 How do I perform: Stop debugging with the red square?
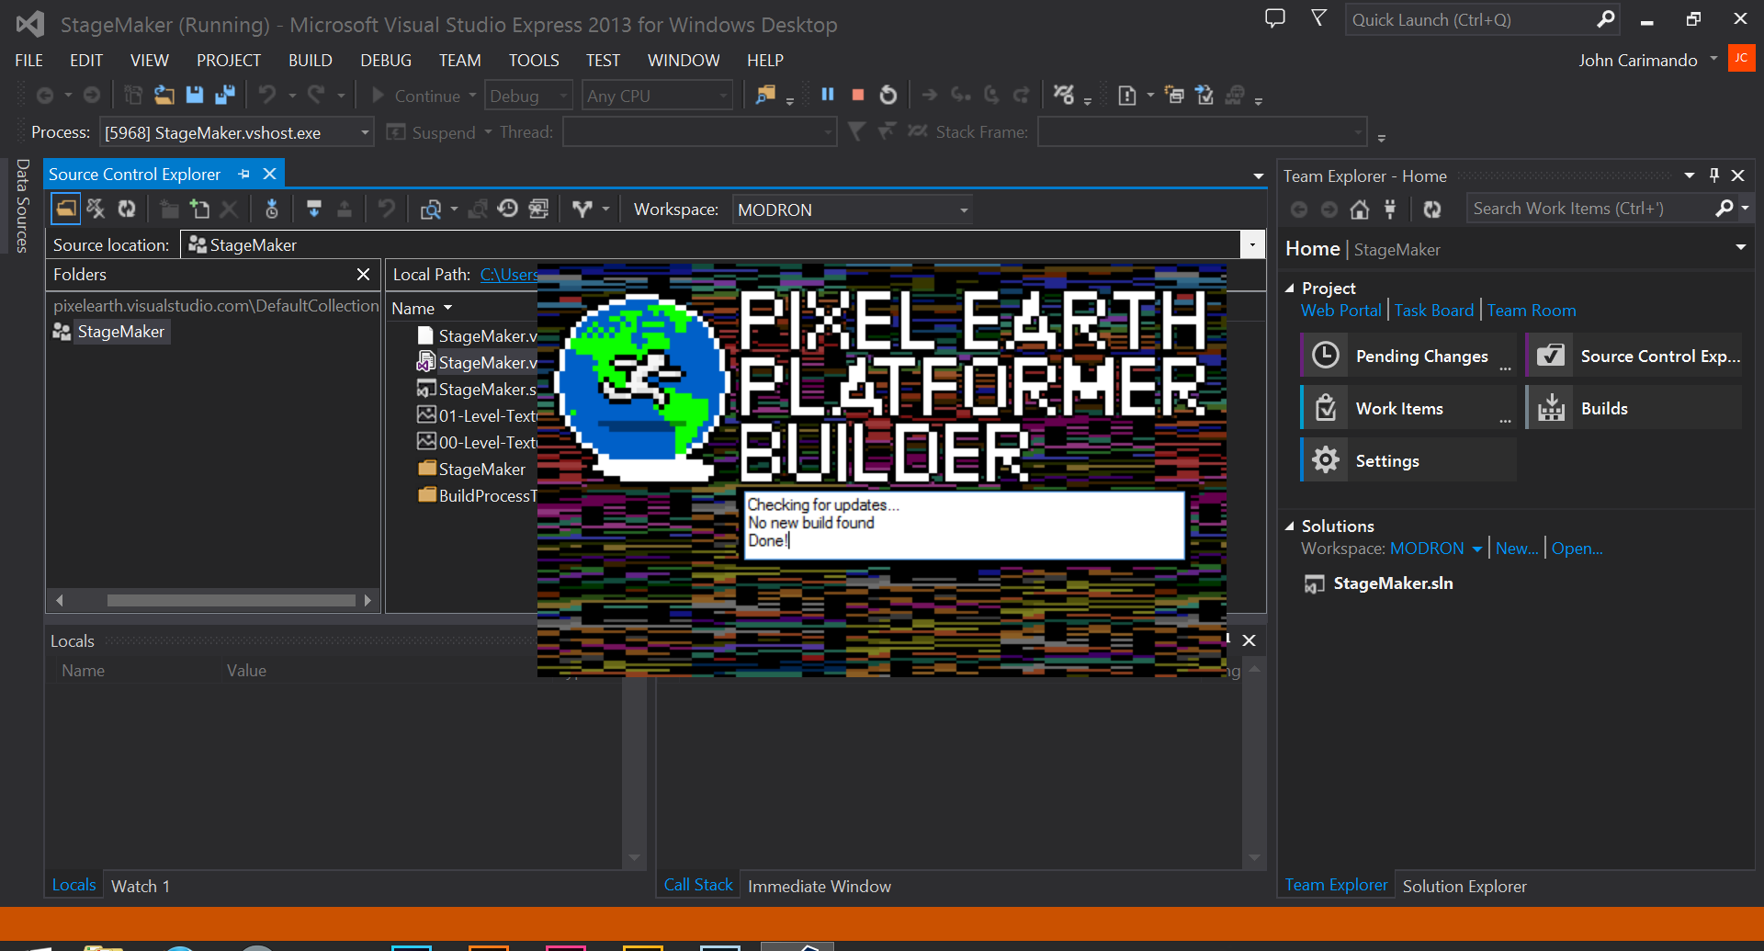pyautogui.click(x=858, y=95)
